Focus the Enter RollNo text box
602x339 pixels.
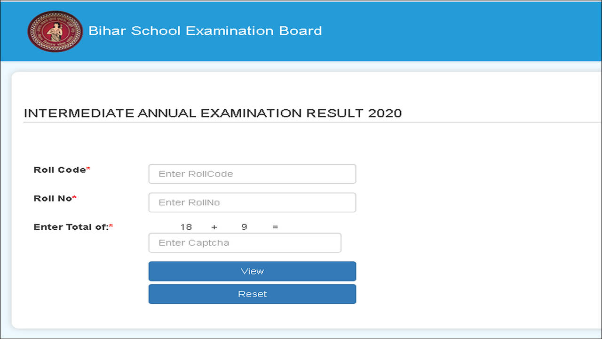(x=252, y=202)
